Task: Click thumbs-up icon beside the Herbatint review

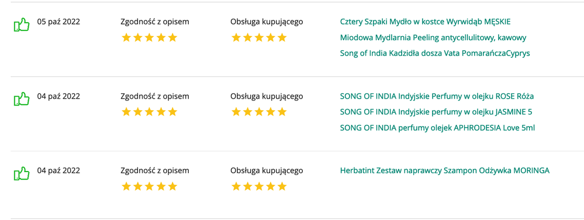Action: point(22,173)
